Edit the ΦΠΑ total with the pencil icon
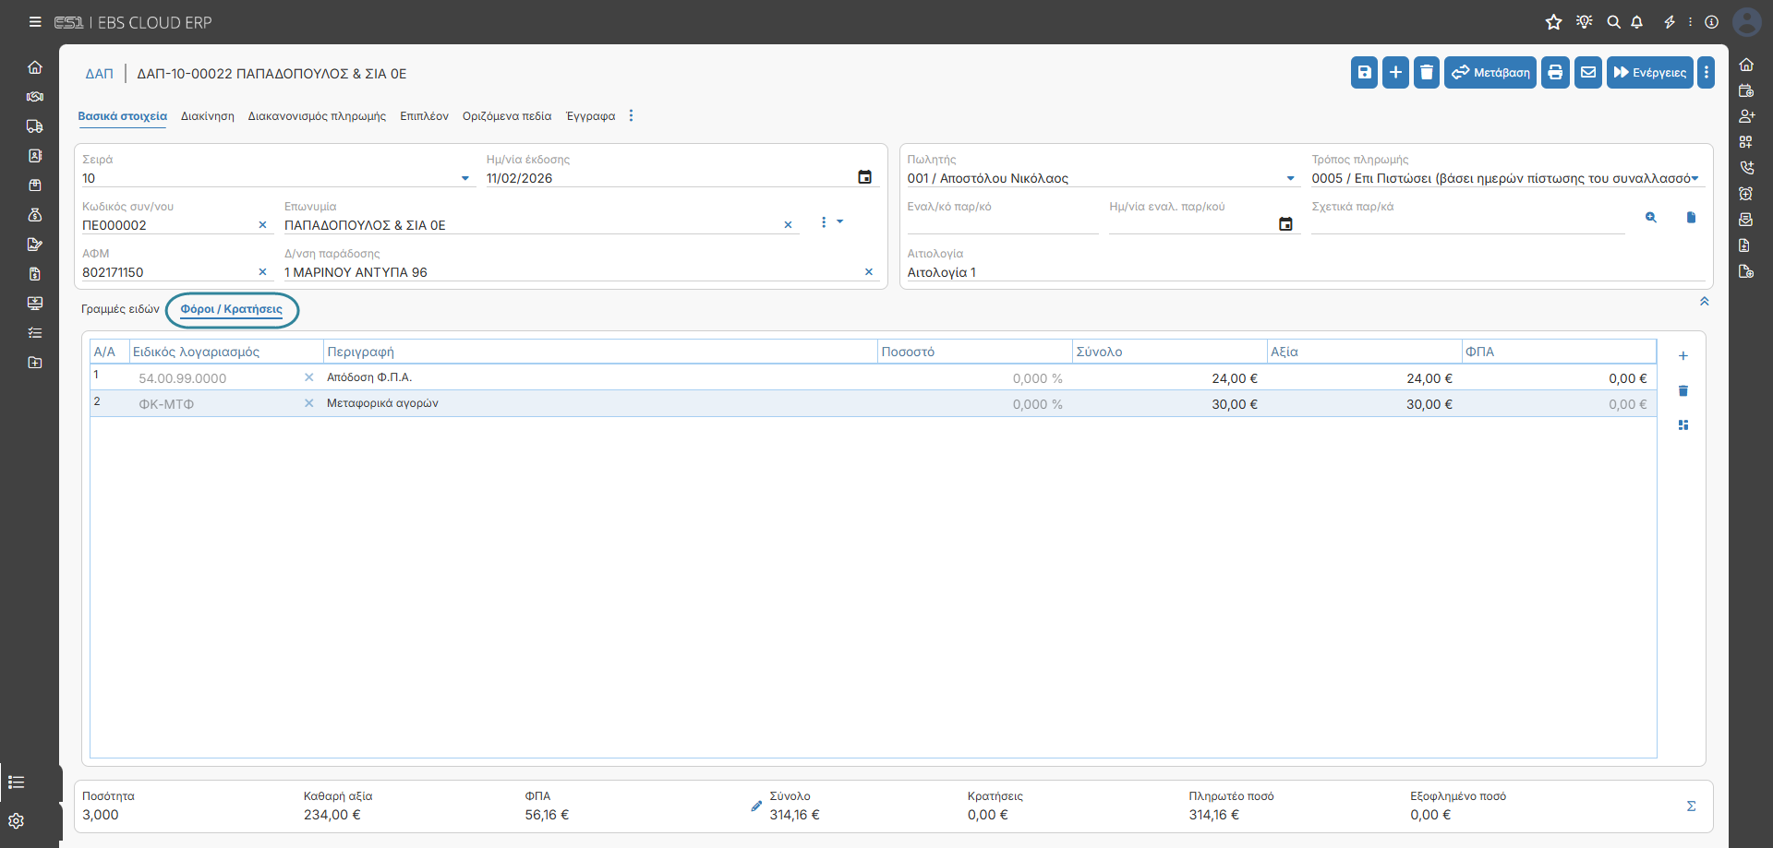 pos(756,806)
